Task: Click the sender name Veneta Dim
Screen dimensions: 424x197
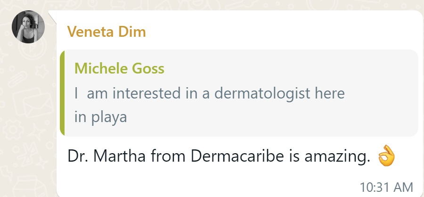Action: tap(106, 32)
